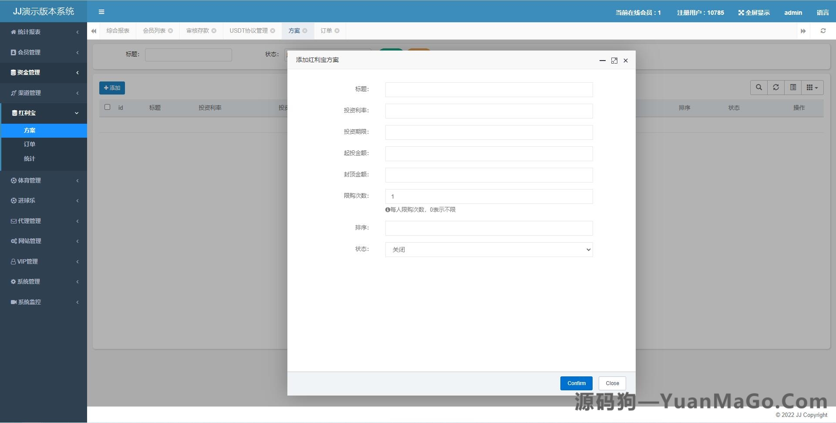The height and width of the screenshot is (423, 836).
Task: Switch to the USDT协议管理 tab
Action: (248, 30)
